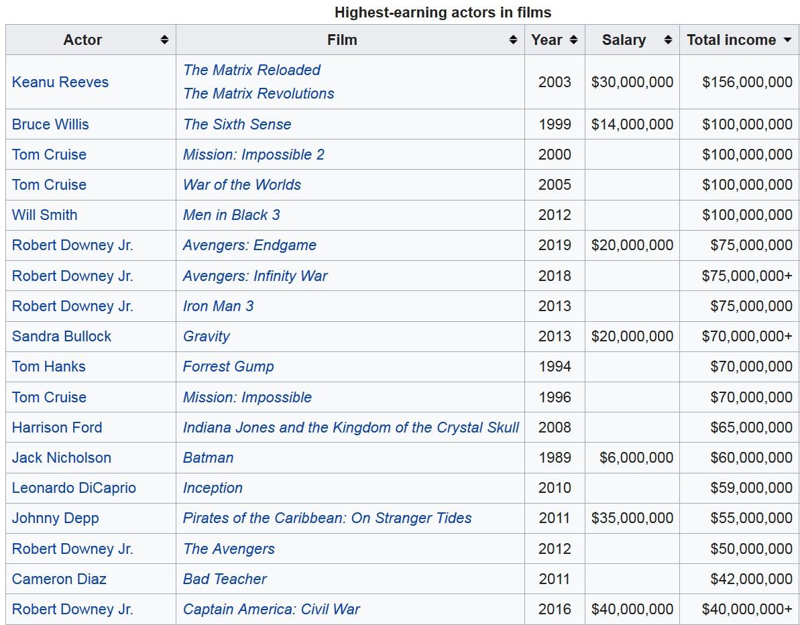Select the year 1989 cell
Screen dimensions: 800x625
[555, 457]
